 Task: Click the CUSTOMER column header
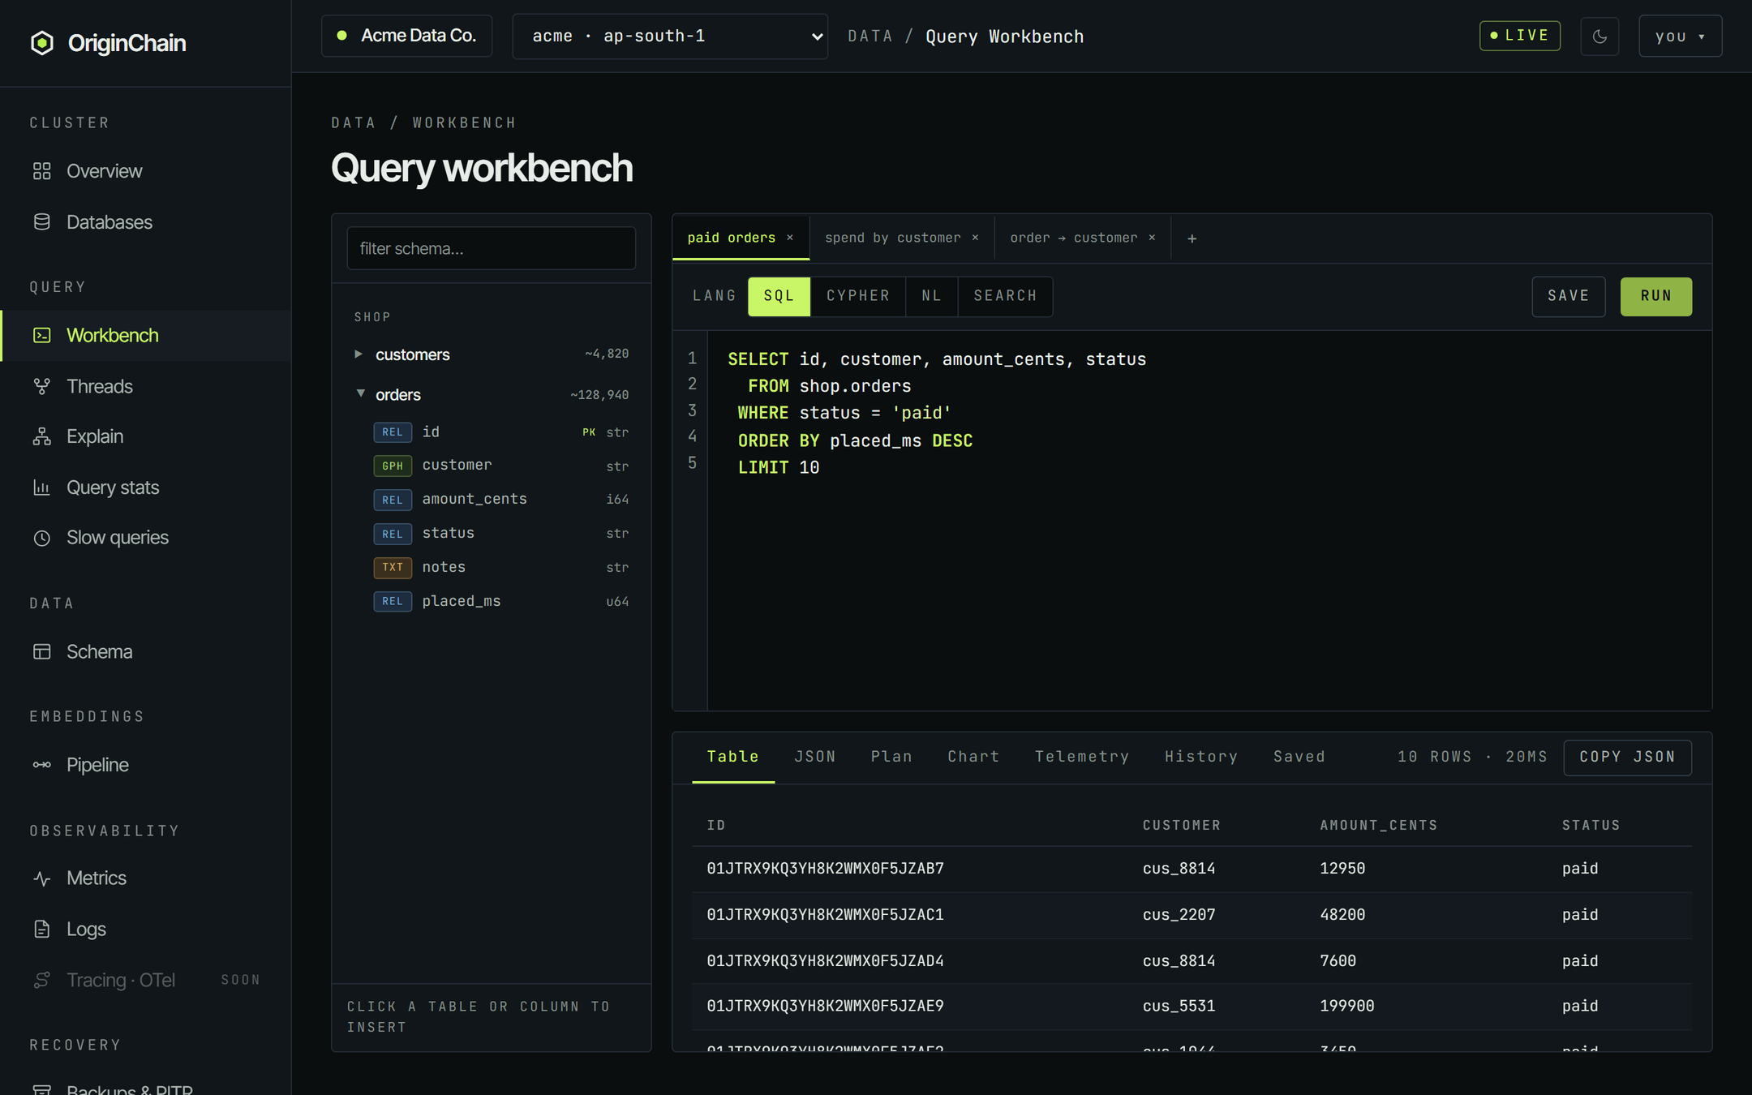[x=1181, y=826]
